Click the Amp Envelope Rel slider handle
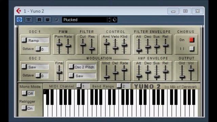 (165, 72)
